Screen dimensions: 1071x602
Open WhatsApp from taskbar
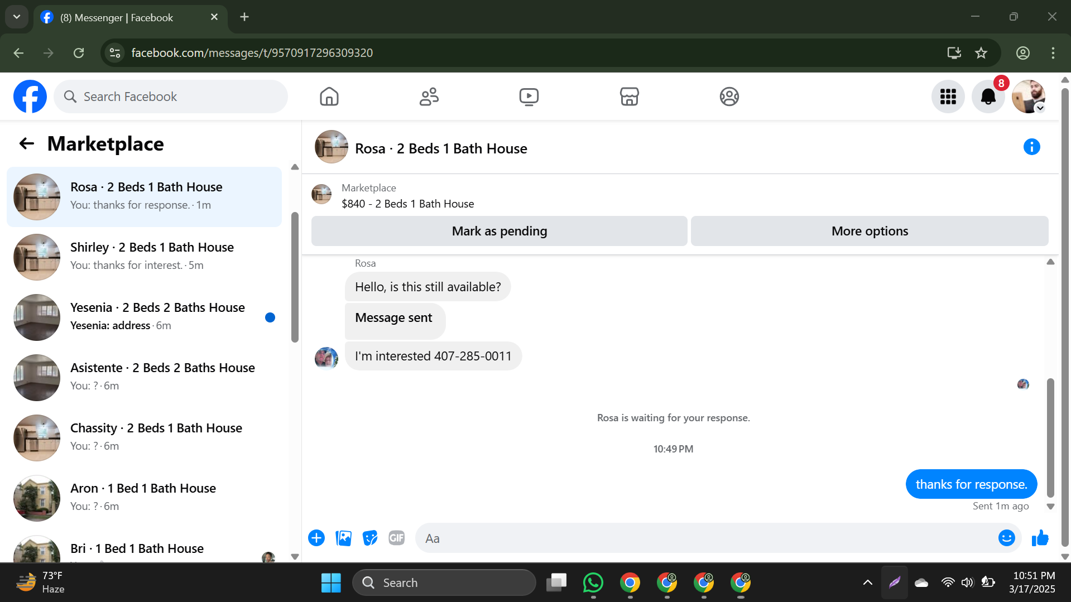coord(593,582)
